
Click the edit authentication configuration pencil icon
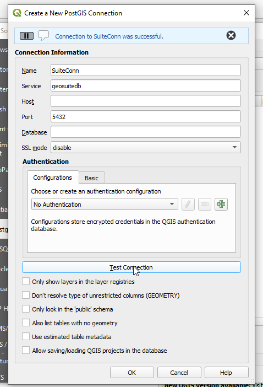point(188,205)
